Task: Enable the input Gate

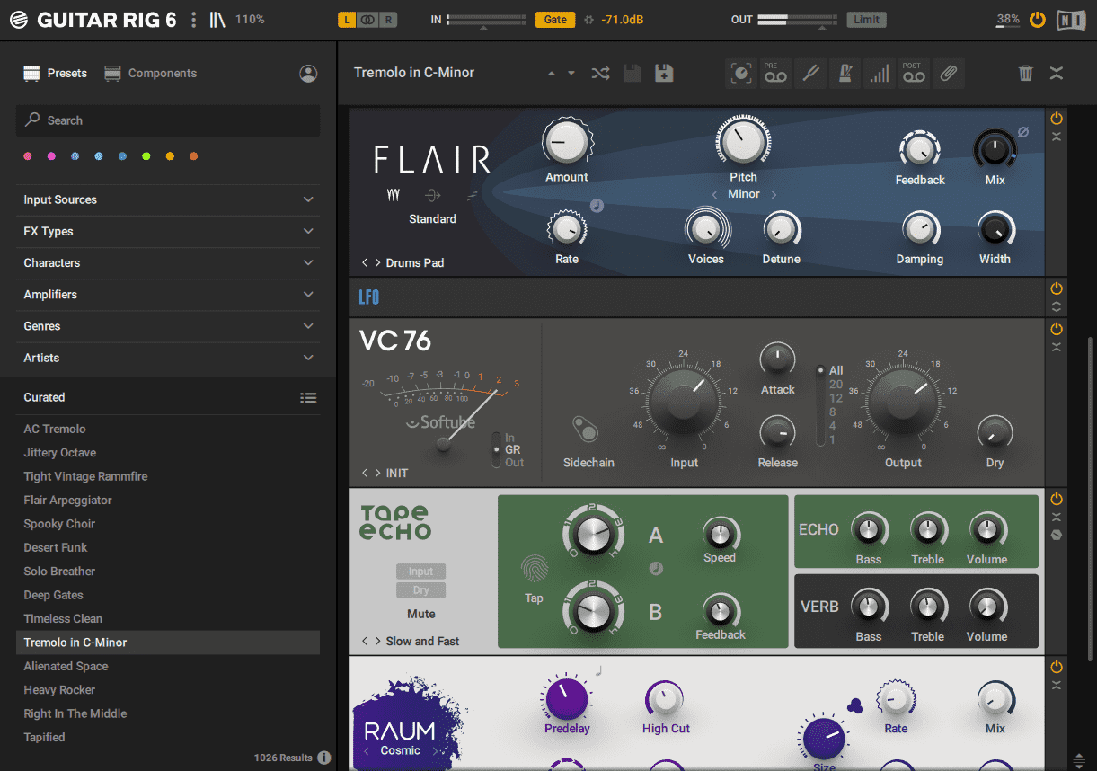Action: 555,20
